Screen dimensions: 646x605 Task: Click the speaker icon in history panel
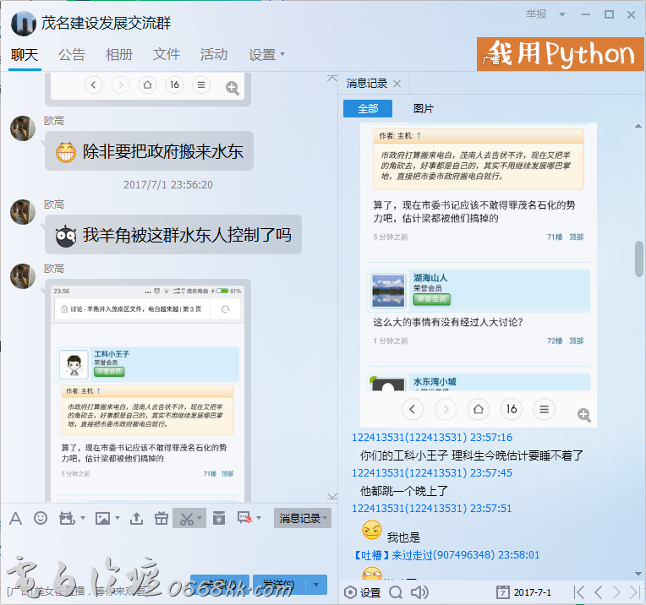418,591
